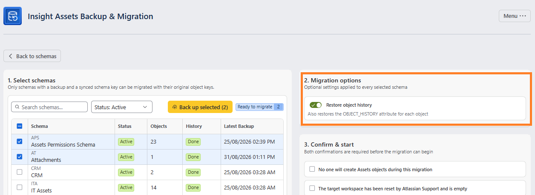The image size is (535, 195).
Task: Click the Insight Assets Backup app logo
Action: pos(12,16)
